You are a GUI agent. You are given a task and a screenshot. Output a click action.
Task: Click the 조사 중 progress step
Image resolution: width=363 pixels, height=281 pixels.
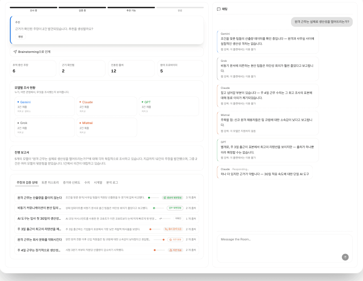(x=33, y=9)
